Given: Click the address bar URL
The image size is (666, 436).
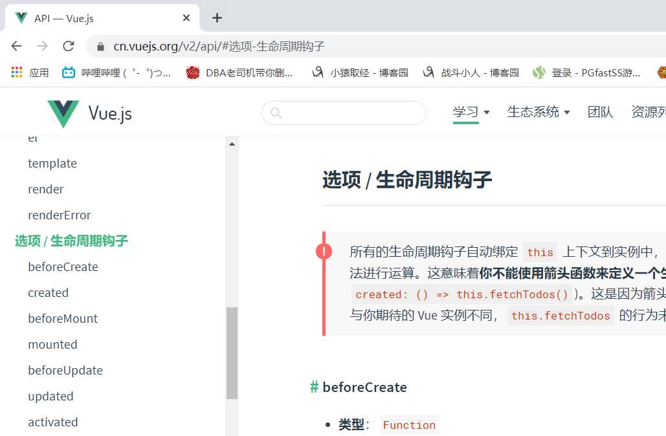Looking at the screenshot, I should (219, 47).
